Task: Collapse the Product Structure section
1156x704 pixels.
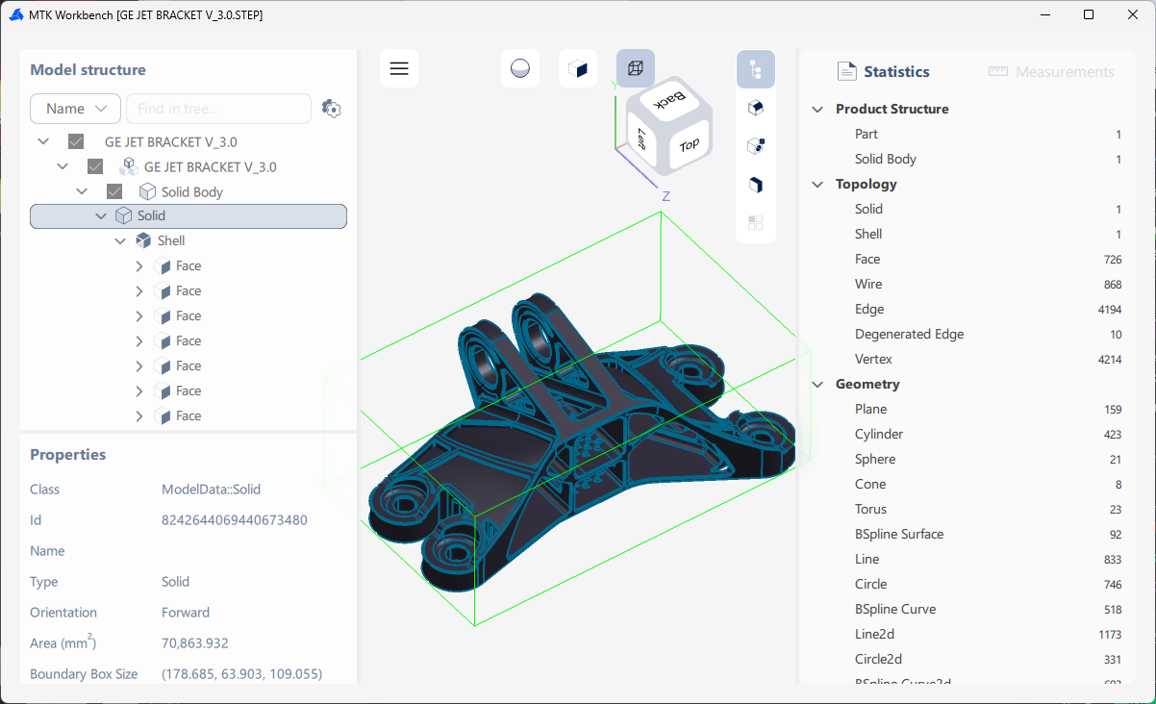Action: pos(817,109)
